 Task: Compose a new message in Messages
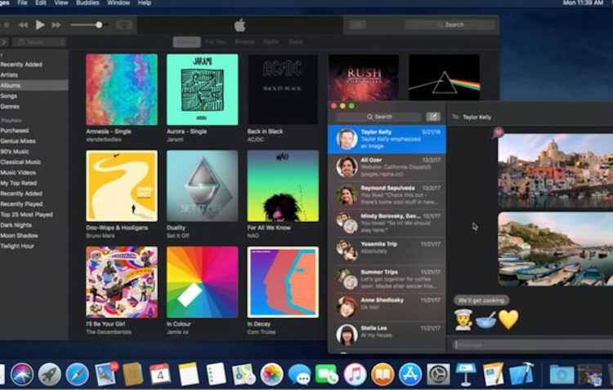432,117
